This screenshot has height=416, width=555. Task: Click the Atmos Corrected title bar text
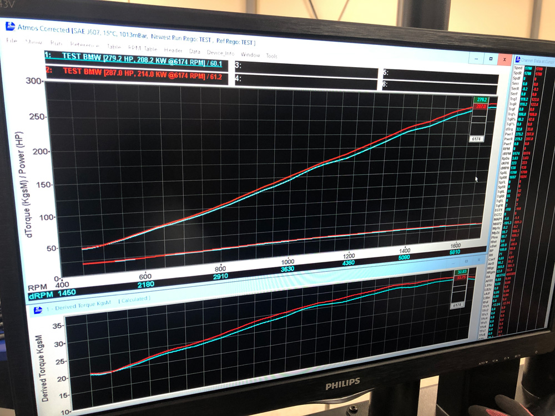tap(137, 35)
